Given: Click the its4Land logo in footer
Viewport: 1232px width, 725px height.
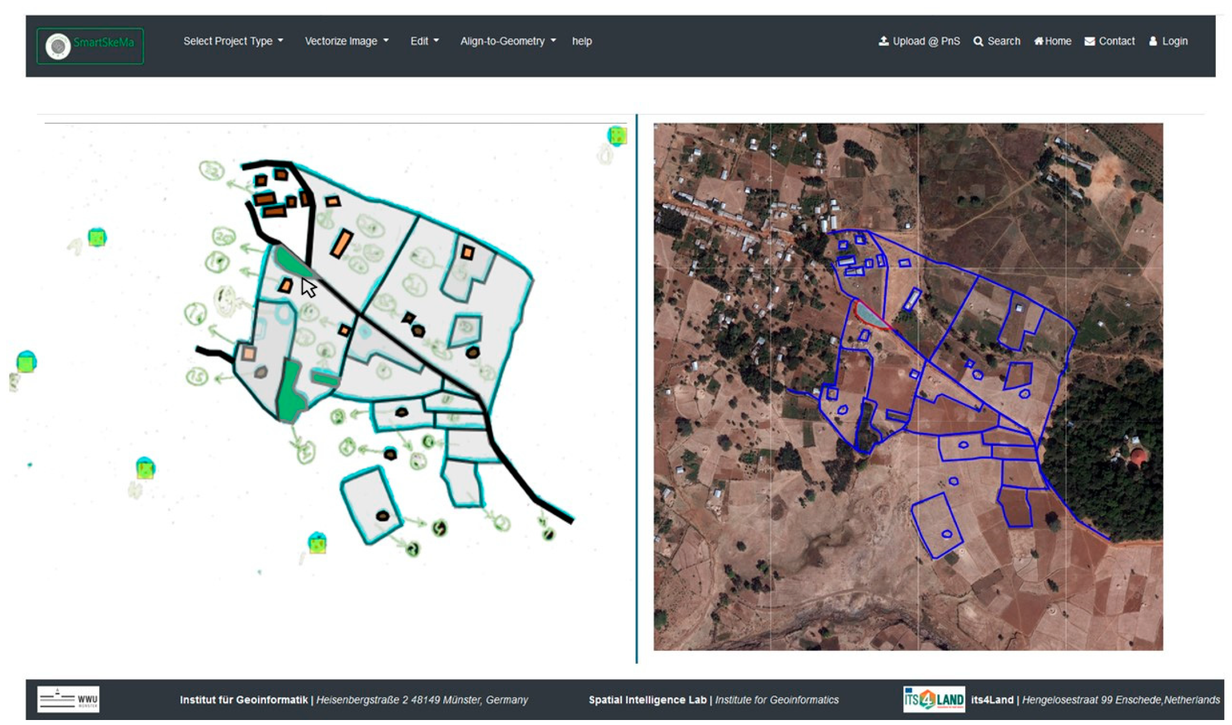Looking at the screenshot, I should coord(934,699).
